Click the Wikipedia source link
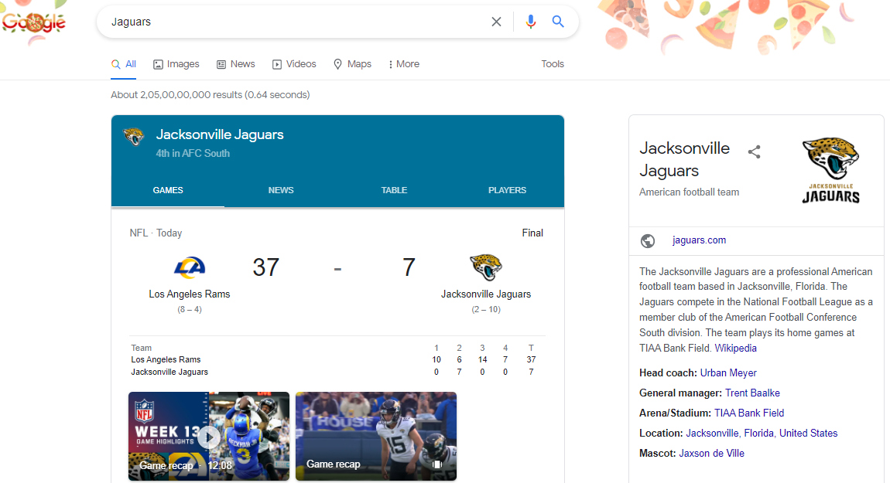Screen dimensions: 890x483 click(735, 349)
